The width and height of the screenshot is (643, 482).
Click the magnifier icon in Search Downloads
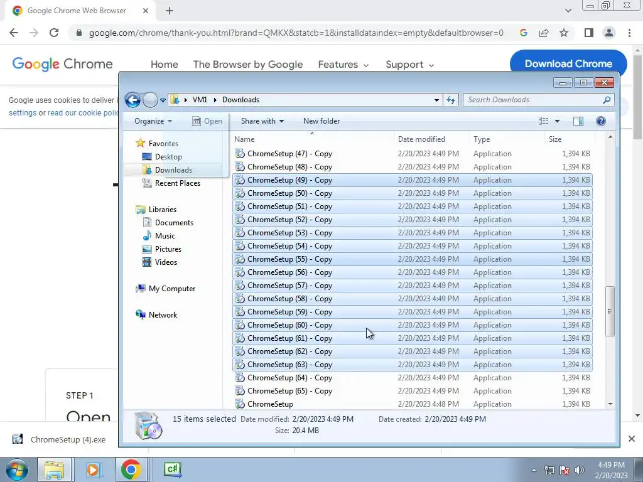pyautogui.click(x=607, y=100)
